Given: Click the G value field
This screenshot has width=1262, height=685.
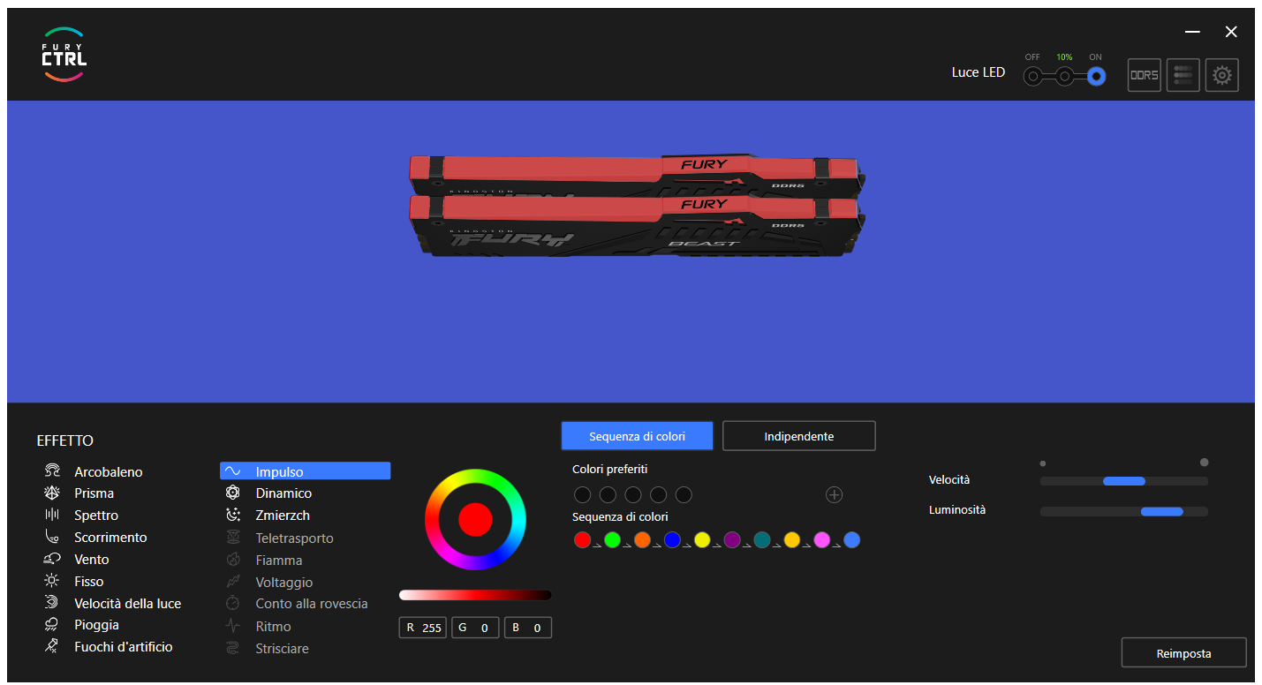Looking at the screenshot, I should pos(475,628).
